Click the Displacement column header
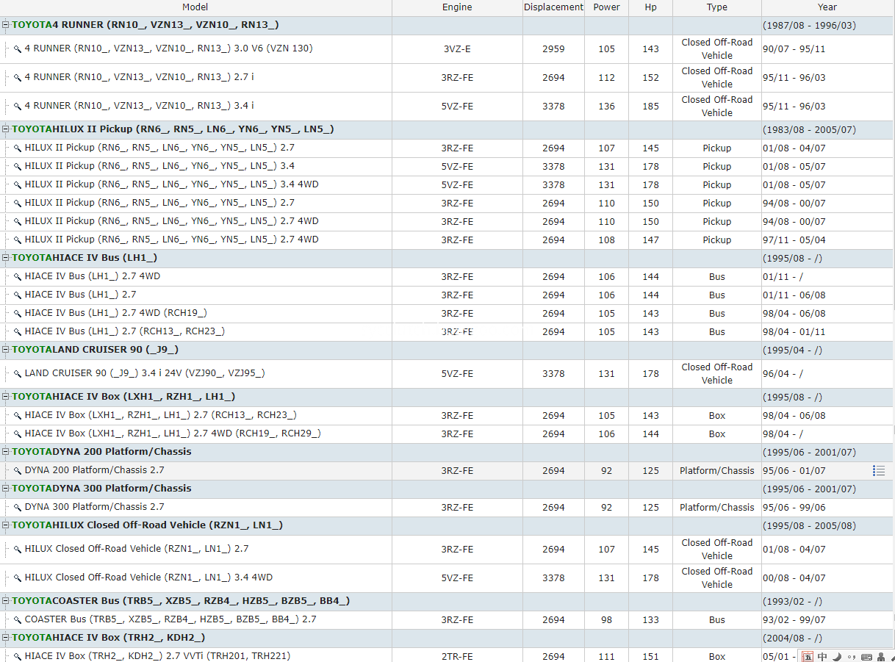895x662 pixels. coord(553,7)
